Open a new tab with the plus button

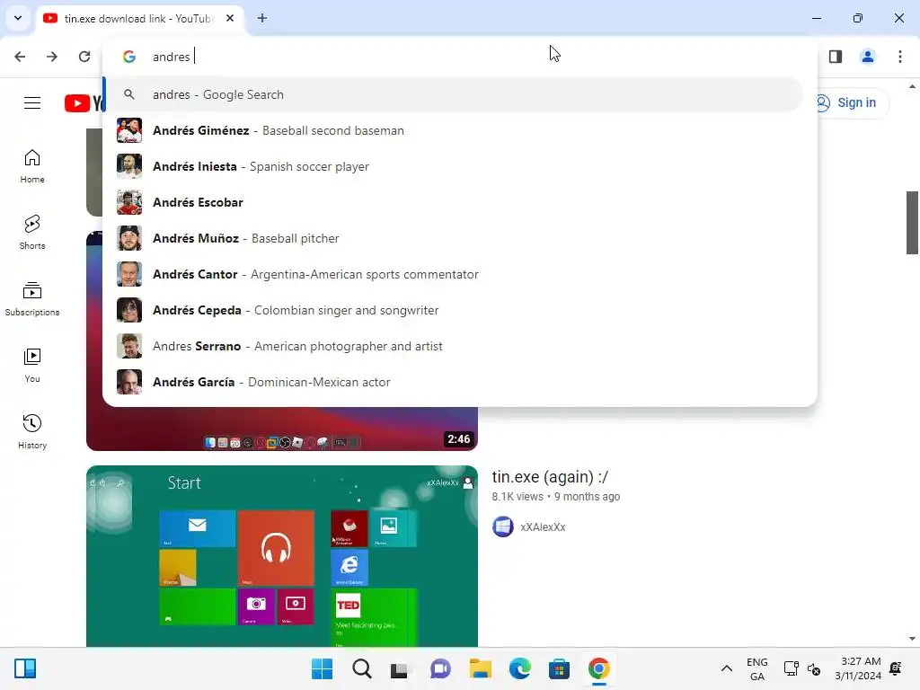pyautogui.click(x=262, y=18)
